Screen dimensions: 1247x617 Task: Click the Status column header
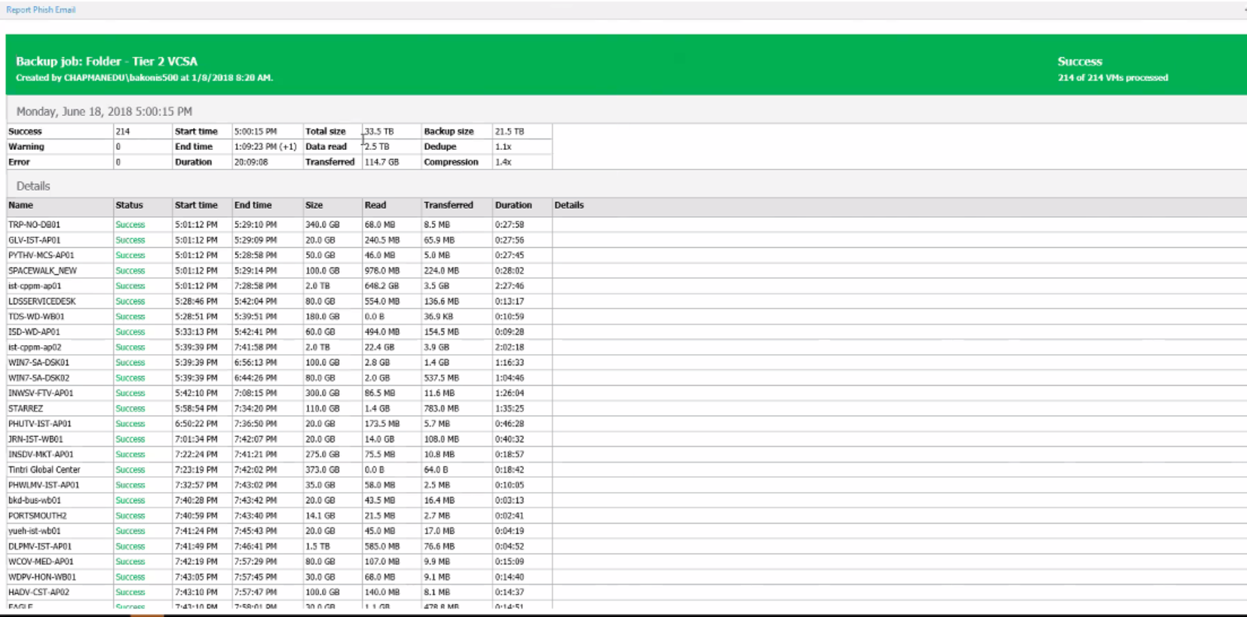129,205
